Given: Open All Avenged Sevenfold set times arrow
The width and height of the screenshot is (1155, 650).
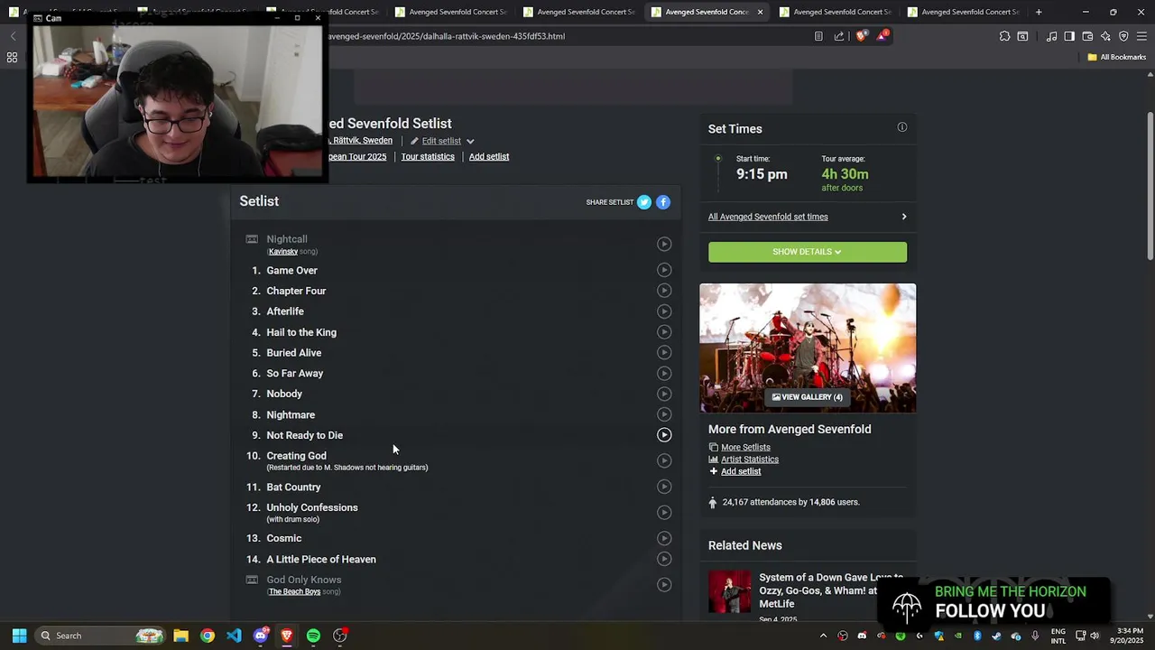Looking at the screenshot, I should tap(903, 217).
